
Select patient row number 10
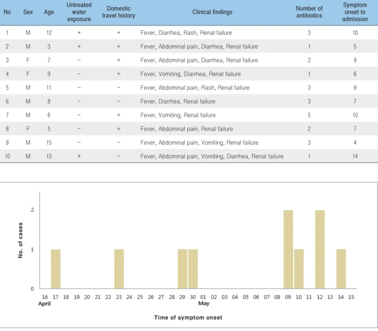pyautogui.click(x=189, y=156)
